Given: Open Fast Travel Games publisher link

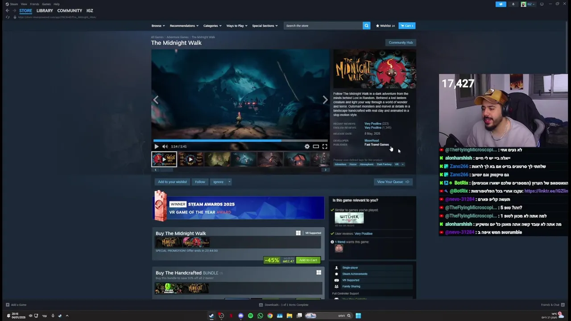Looking at the screenshot, I should [377, 144].
